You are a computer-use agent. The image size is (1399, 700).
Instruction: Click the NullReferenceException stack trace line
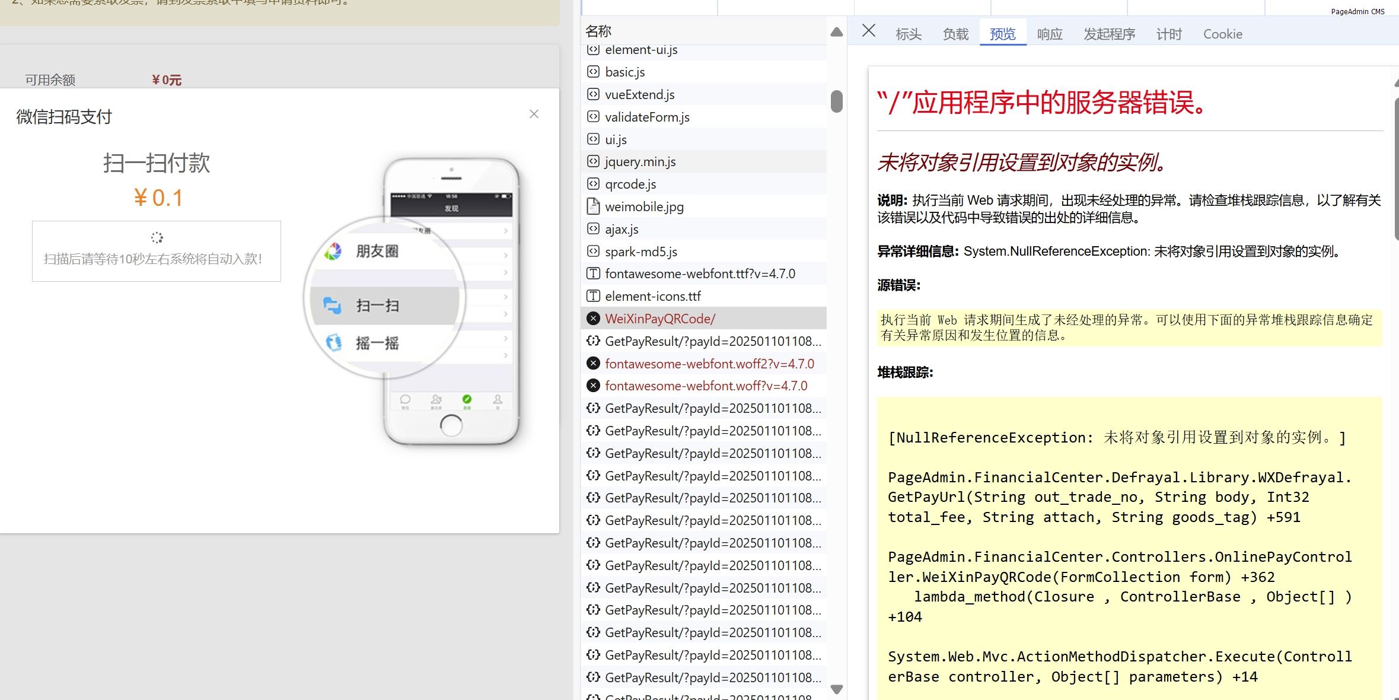coord(1117,438)
